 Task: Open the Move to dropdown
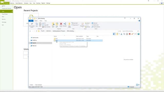(x=53, y=25)
